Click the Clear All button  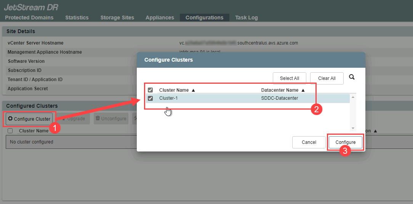(x=327, y=78)
